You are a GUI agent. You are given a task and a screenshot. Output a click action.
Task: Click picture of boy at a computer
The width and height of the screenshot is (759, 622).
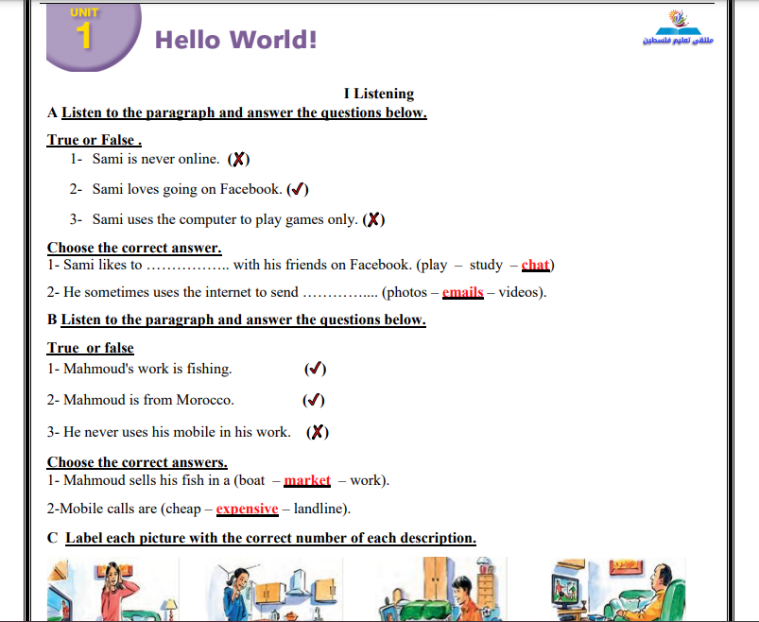[x=441, y=589]
